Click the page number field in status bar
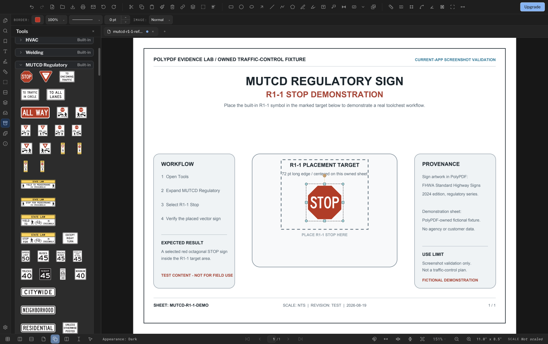This screenshot has height=344, width=548. [272, 339]
